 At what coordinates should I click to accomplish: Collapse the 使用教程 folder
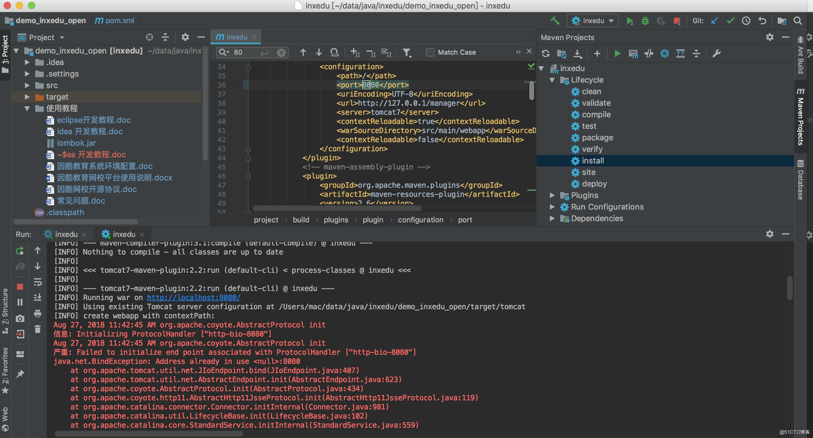[27, 108]
